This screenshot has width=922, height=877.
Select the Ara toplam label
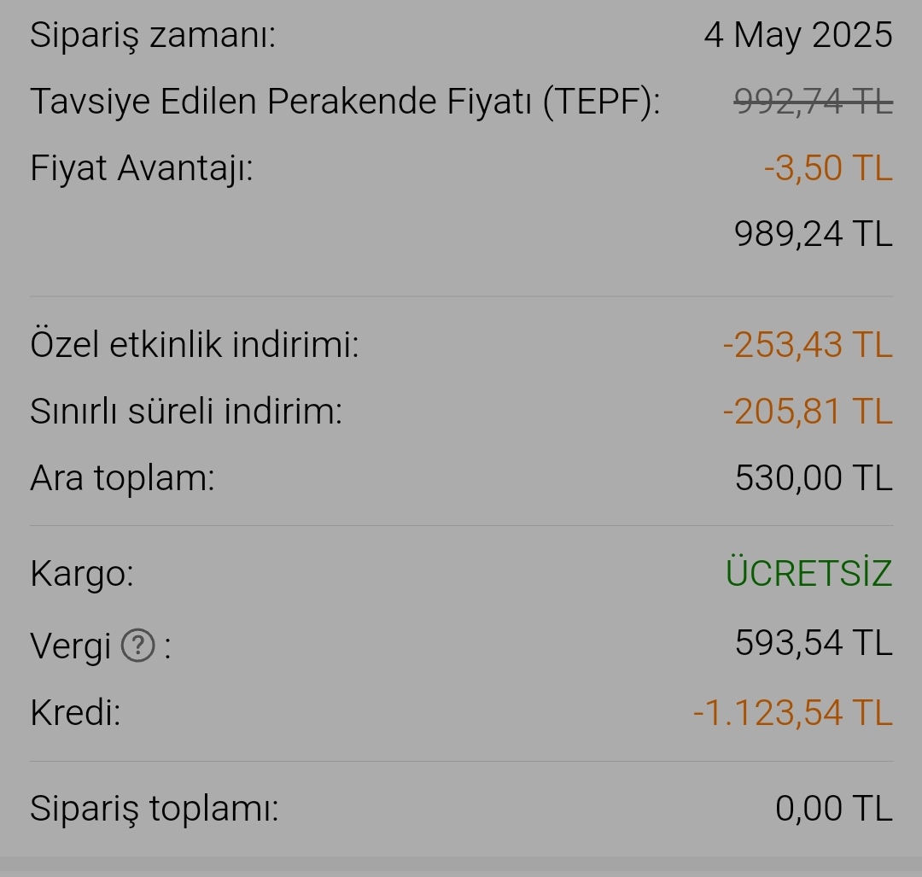coord(122,477)
